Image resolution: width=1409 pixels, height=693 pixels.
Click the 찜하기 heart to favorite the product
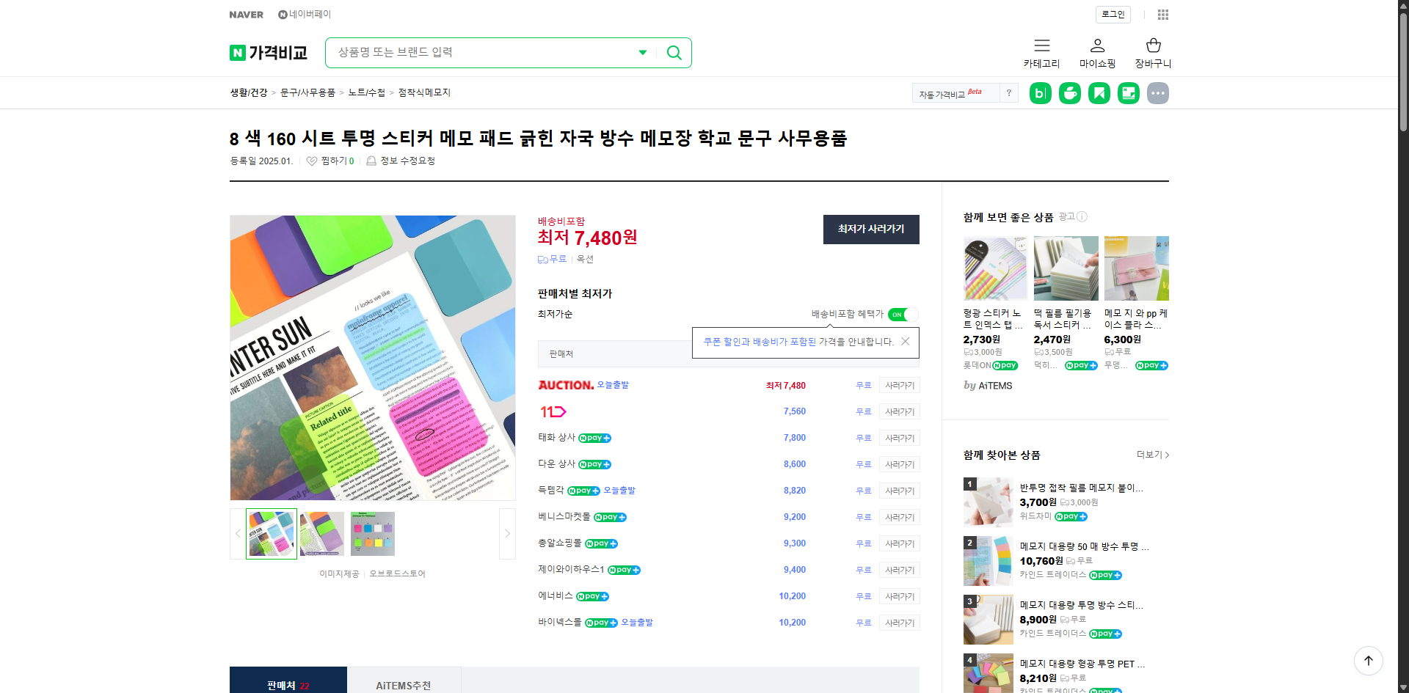click(x=311, y=161)
